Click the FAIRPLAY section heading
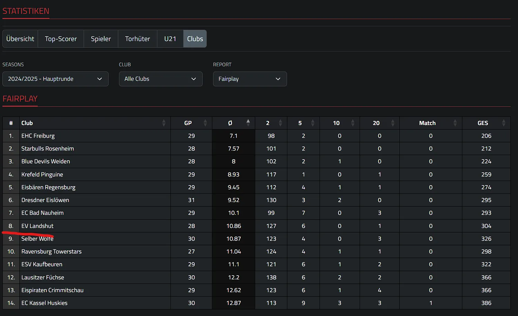The height and width of the screenshot is (316, 518). click(20, 99)
